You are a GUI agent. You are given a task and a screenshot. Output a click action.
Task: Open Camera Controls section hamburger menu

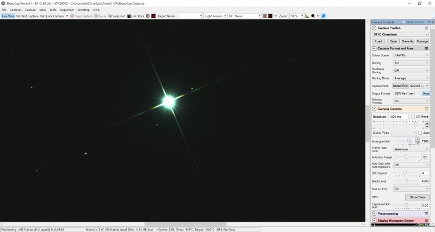(x=426, y=109)
